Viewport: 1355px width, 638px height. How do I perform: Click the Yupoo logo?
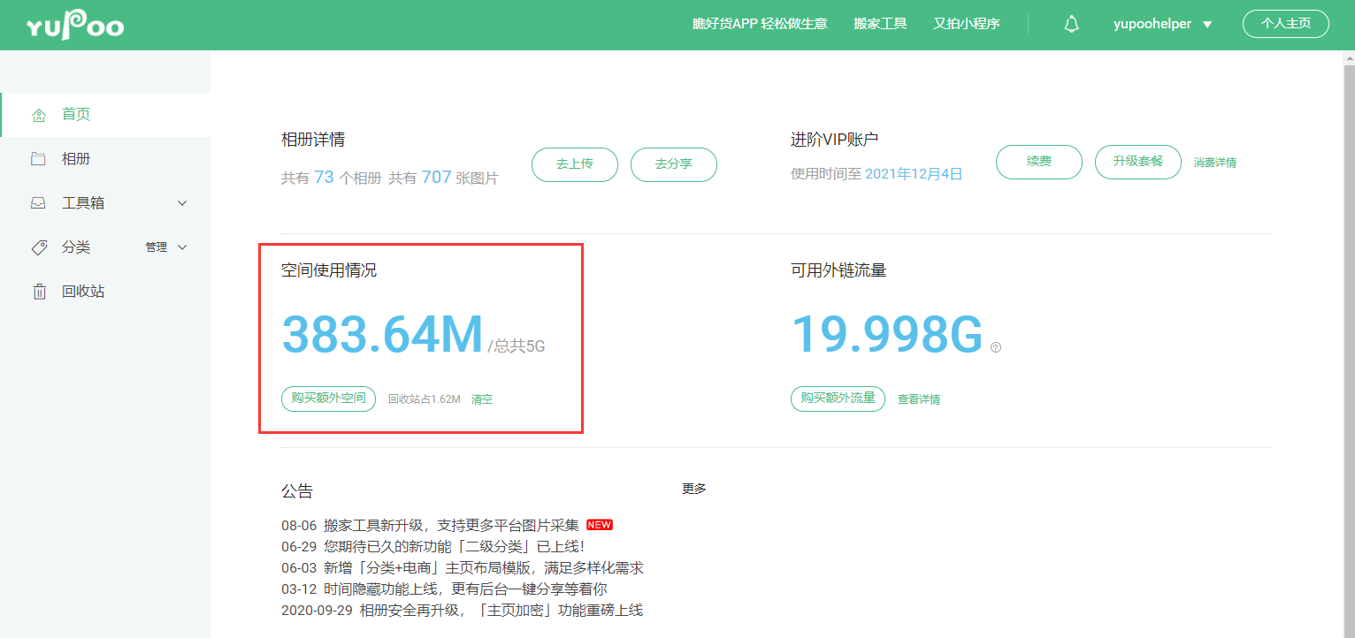[74, 26]
